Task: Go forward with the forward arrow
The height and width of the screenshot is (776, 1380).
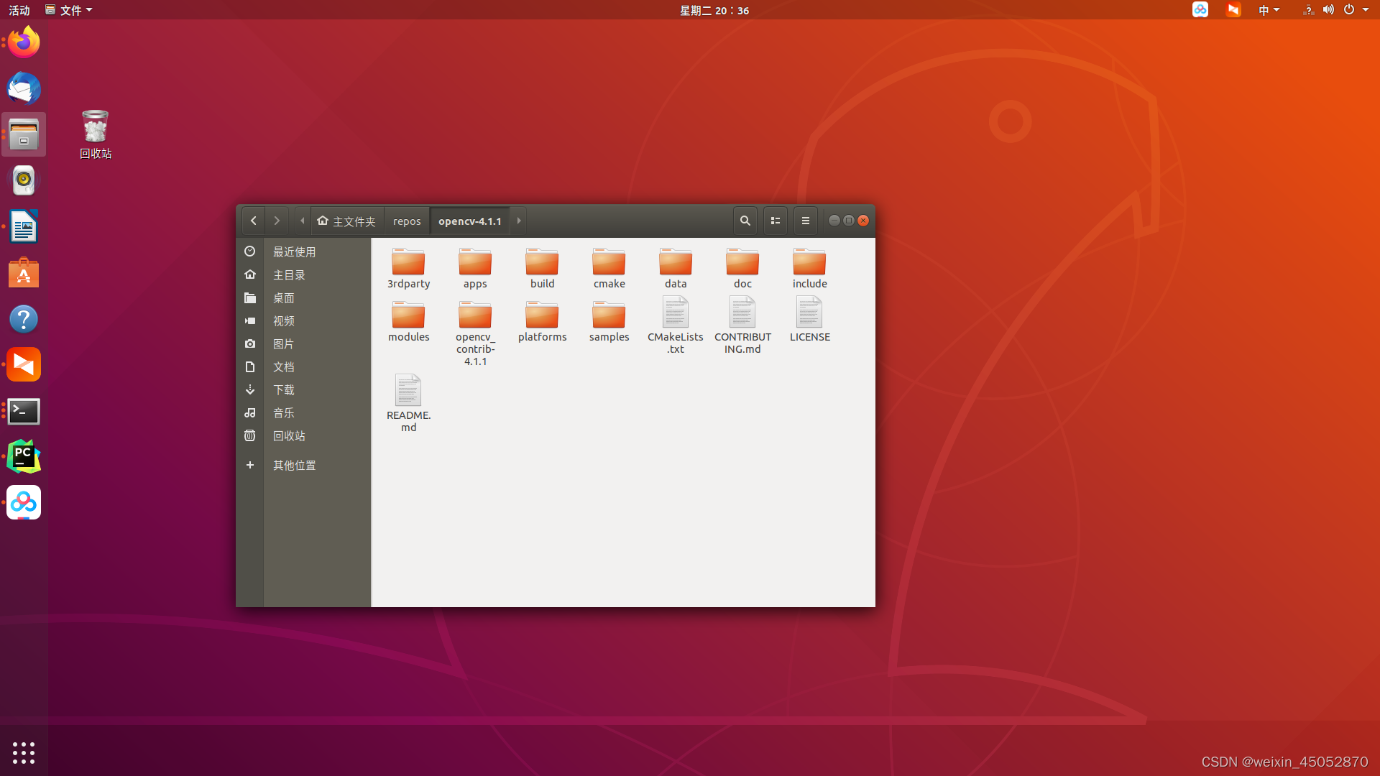Action: point(277,221)
